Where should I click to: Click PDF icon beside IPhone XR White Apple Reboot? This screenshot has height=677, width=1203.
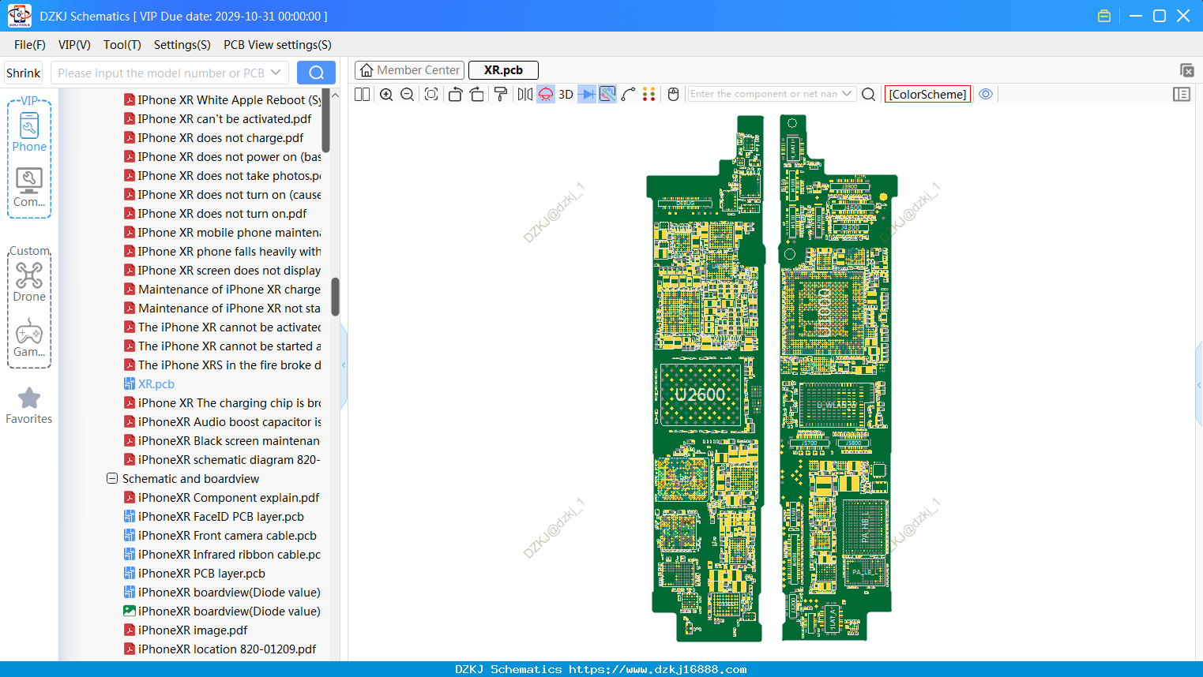130,99
